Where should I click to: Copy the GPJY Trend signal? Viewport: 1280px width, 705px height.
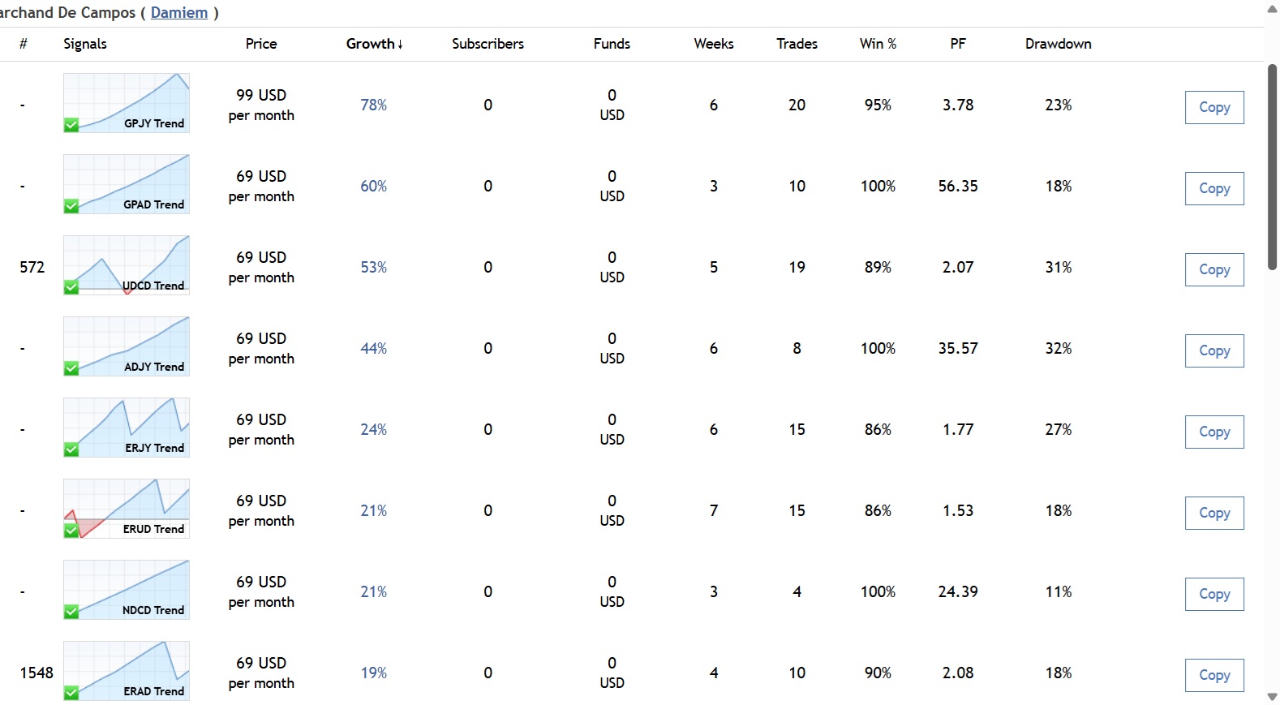pos(1213,107)
